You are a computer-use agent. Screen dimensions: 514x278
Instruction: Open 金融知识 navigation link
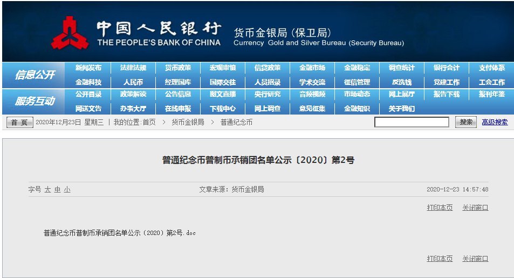coord(357,109)
